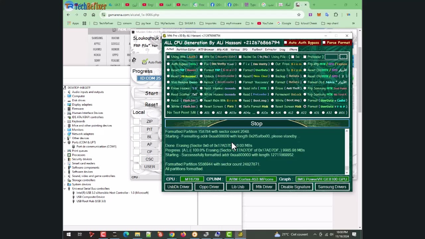Open the MTP Browser tab
The width and height of the screenshot is (425, 239).
coord(206,49)
